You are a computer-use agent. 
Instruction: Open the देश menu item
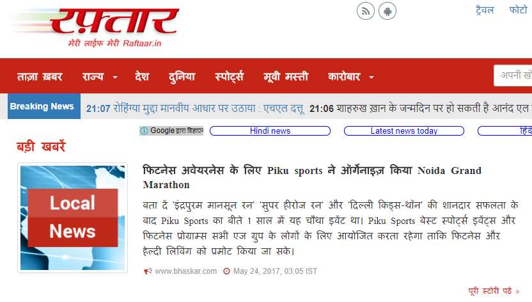[142, 77]
